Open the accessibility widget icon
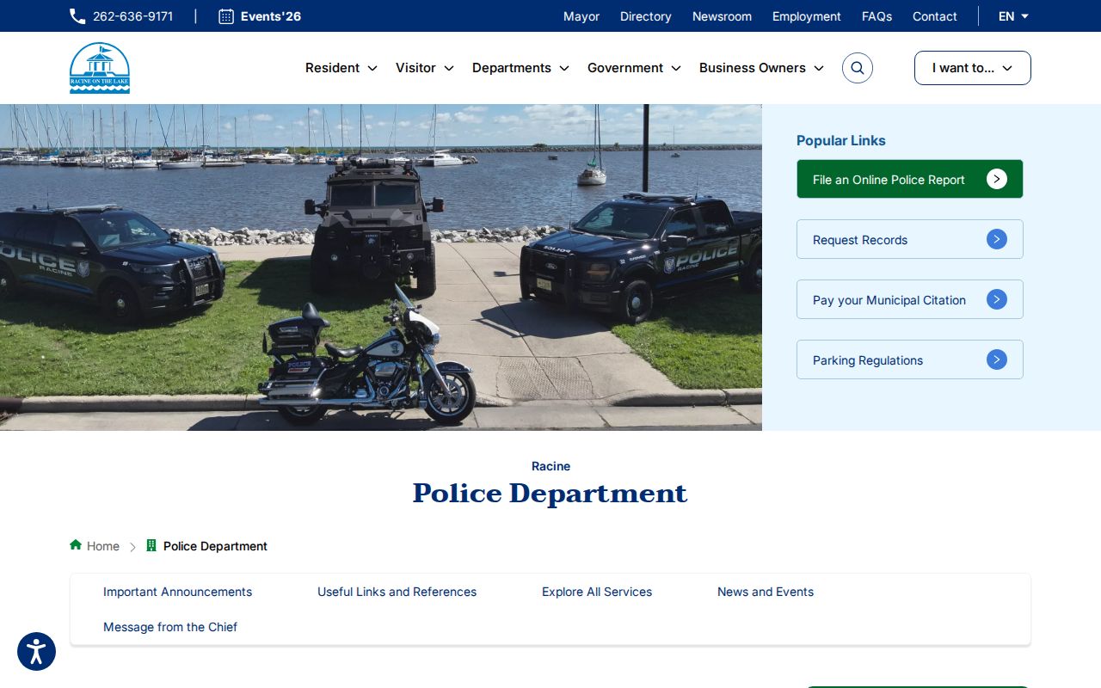The image size is (1101, 688). (x=36, y=652)
